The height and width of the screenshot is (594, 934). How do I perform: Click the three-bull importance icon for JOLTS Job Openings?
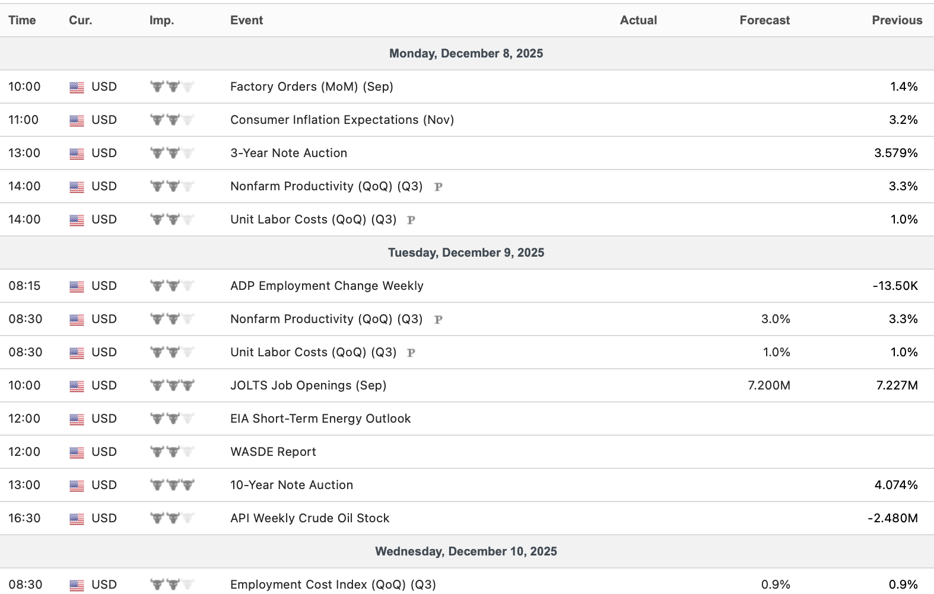[172, 385]
